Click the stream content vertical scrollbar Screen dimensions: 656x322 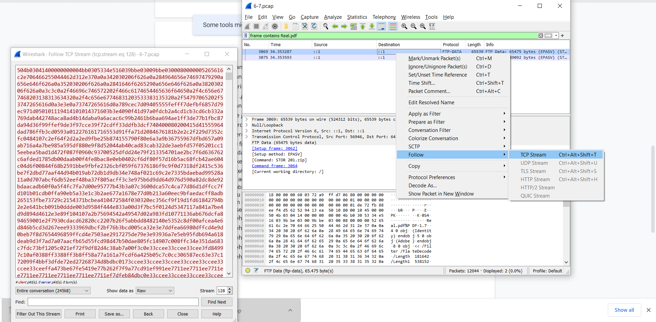[229, 171]
